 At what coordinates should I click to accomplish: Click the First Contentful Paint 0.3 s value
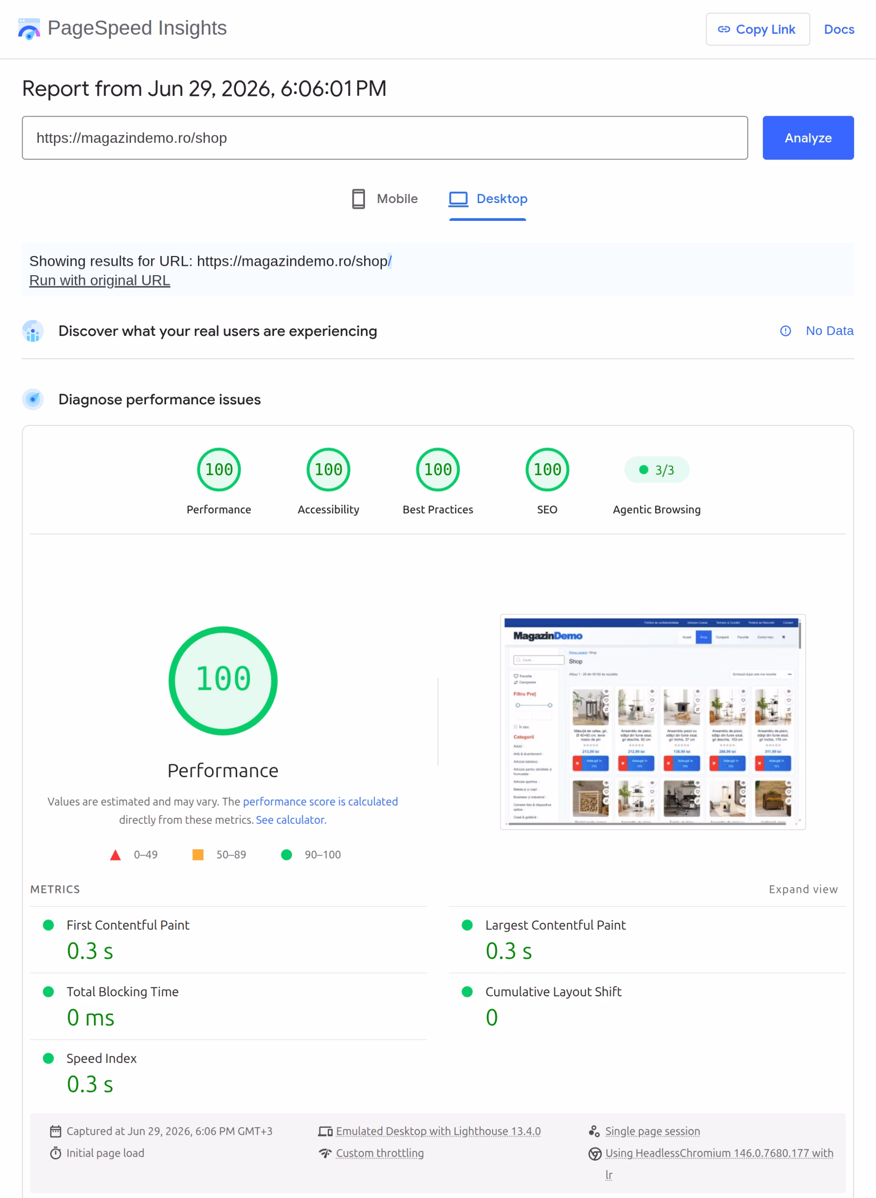click(90, 951)
